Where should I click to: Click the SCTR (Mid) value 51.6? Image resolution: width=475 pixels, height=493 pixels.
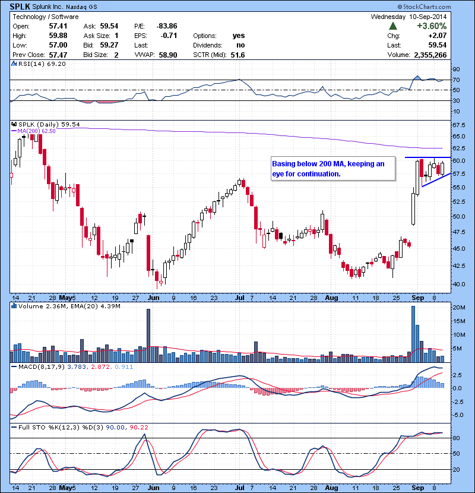pos(237,55)
